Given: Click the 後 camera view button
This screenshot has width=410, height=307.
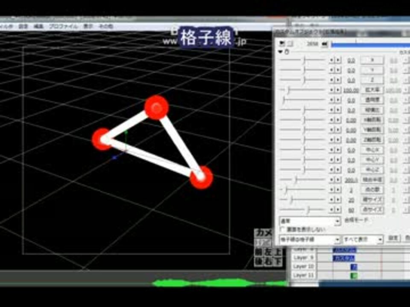Looking at the screenshot, I should pyautogui.click(x=259, y=261).
